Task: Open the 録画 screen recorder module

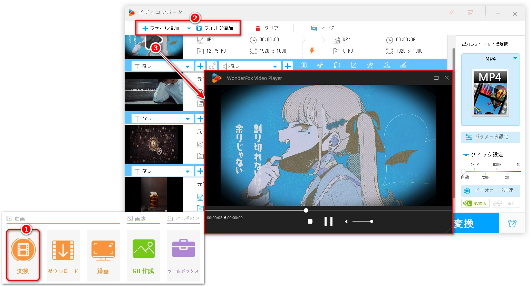Action: 103,255
